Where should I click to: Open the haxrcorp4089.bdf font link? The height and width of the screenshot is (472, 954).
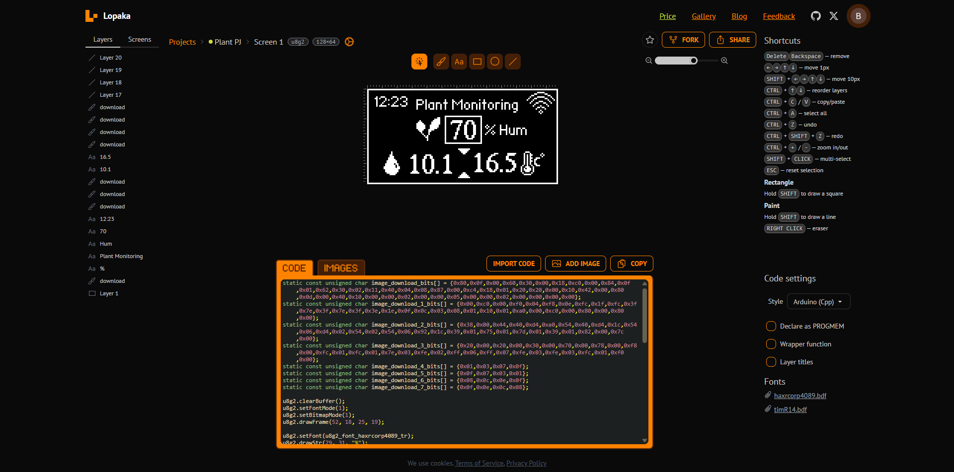point(800,396)
